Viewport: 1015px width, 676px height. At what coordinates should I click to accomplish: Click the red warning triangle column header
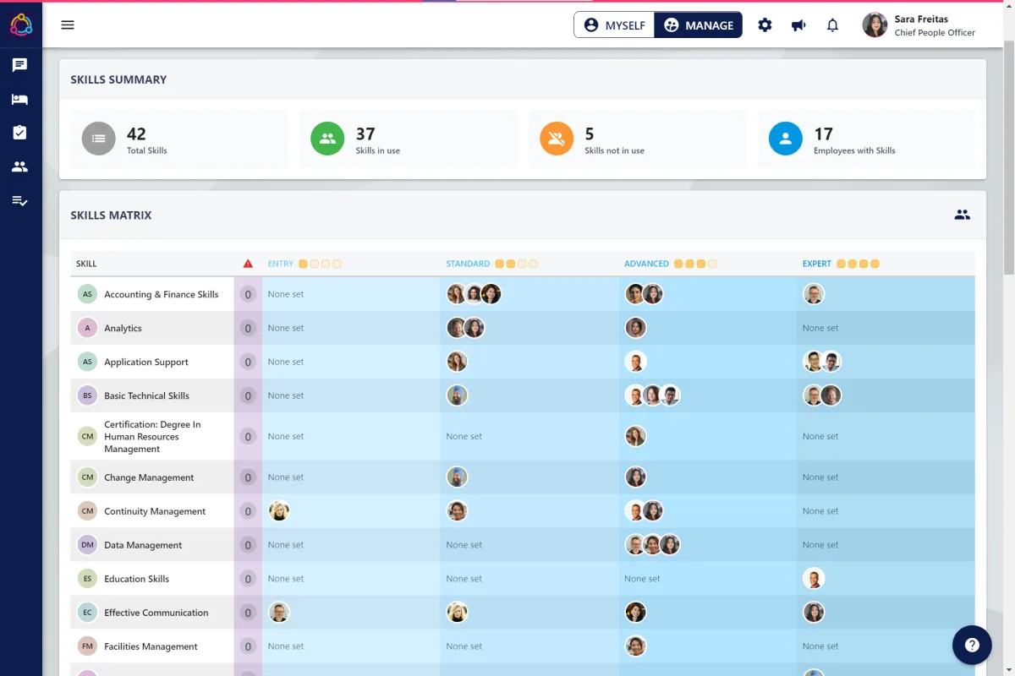[248, 264]
